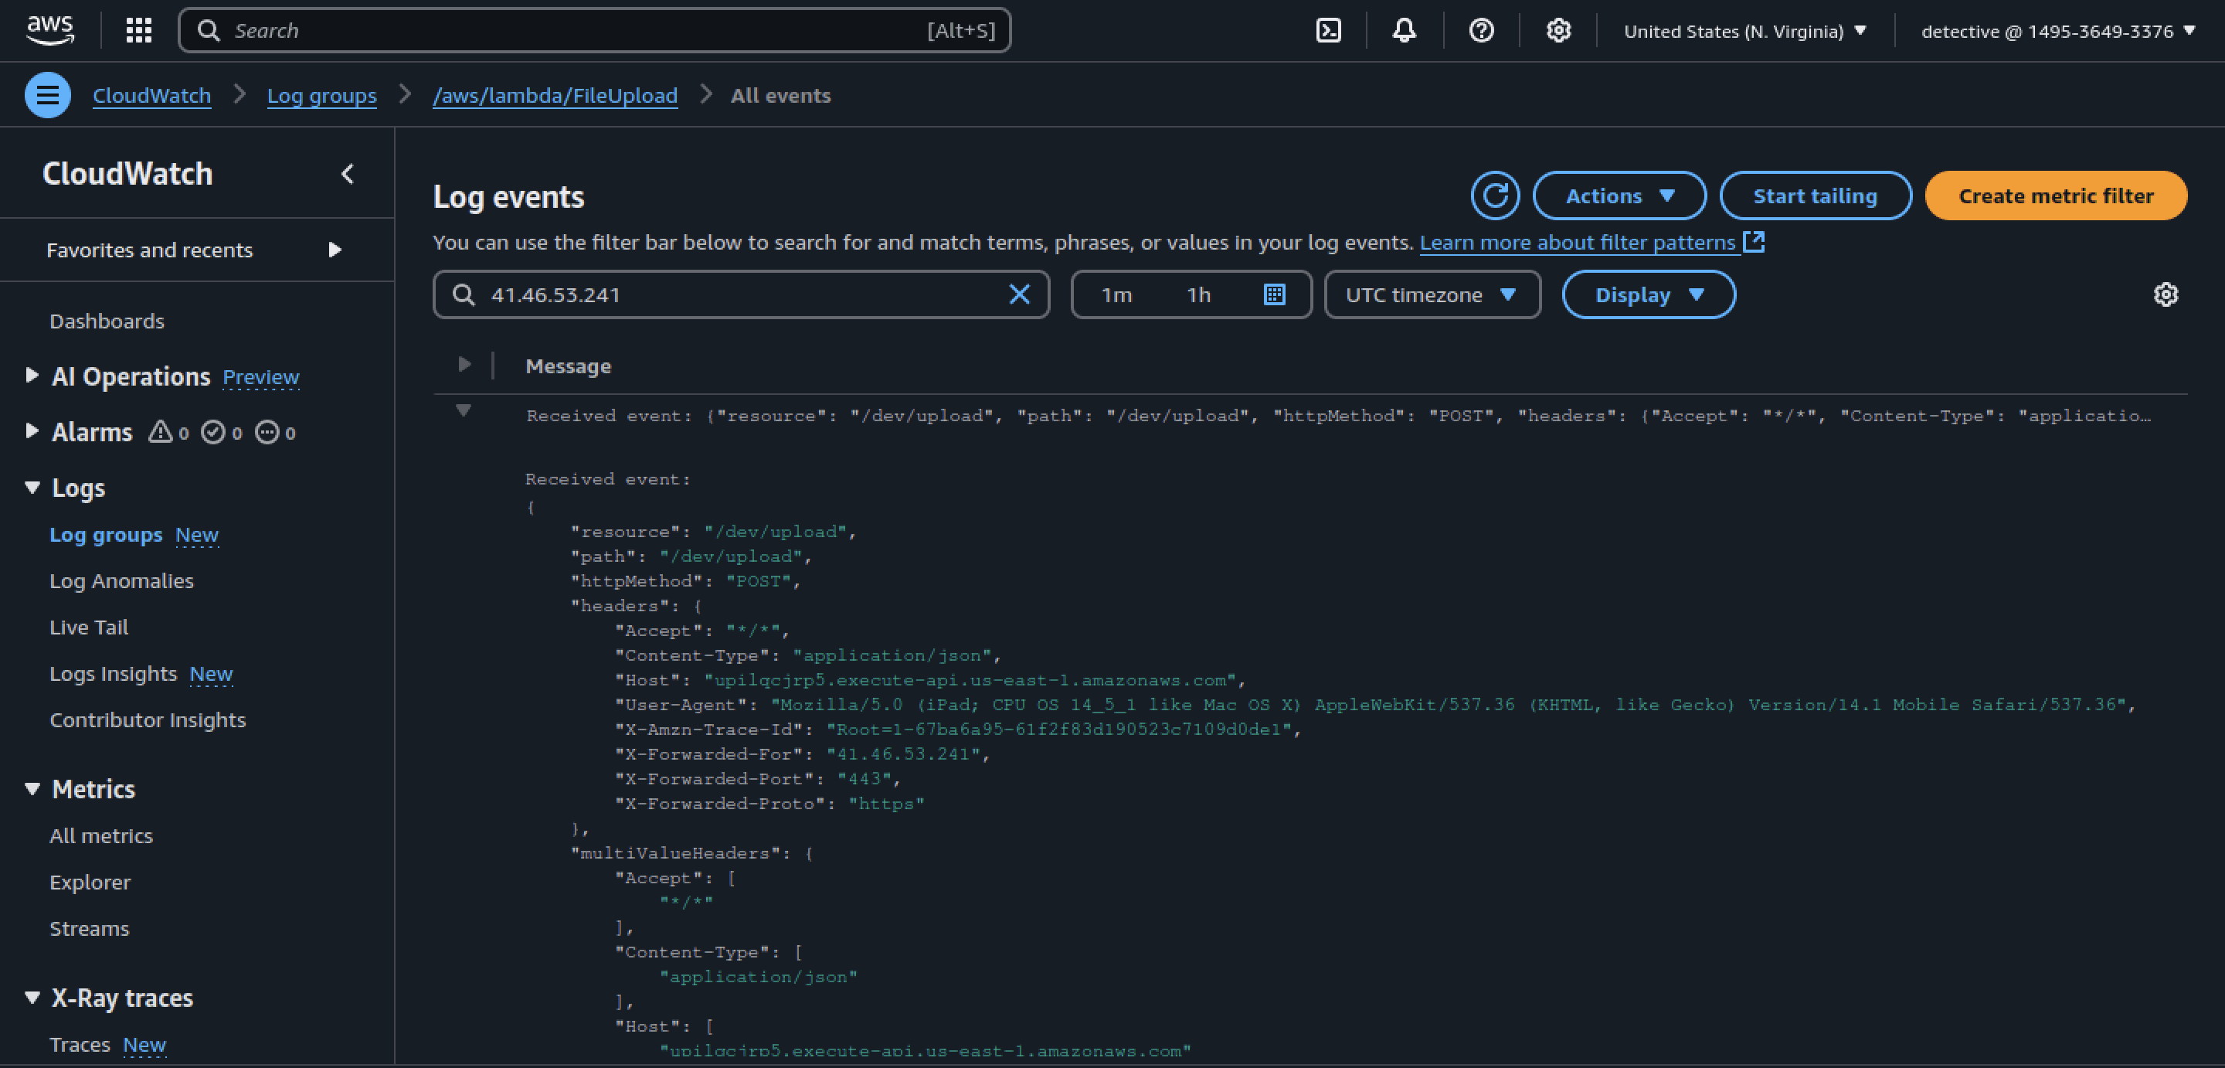Click the log events filter input

click(x=741, y=294)
